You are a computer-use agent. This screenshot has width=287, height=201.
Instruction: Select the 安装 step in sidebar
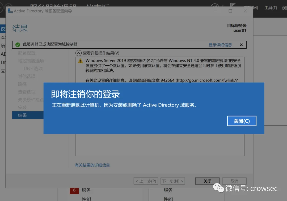coord(22,107)
